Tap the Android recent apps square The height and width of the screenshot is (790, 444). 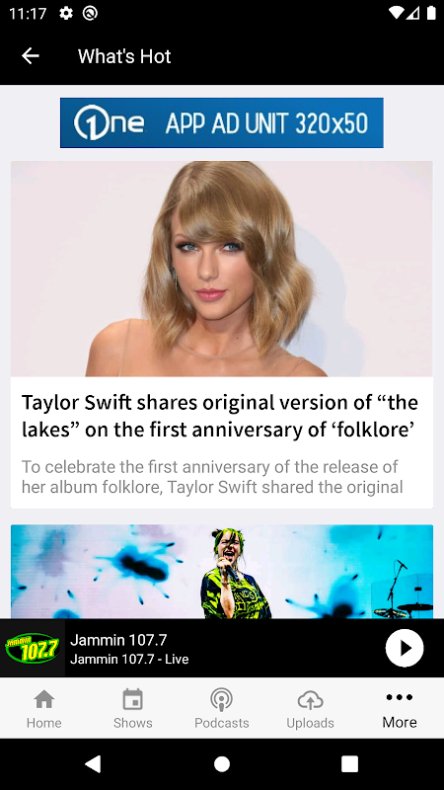point(349,763)
